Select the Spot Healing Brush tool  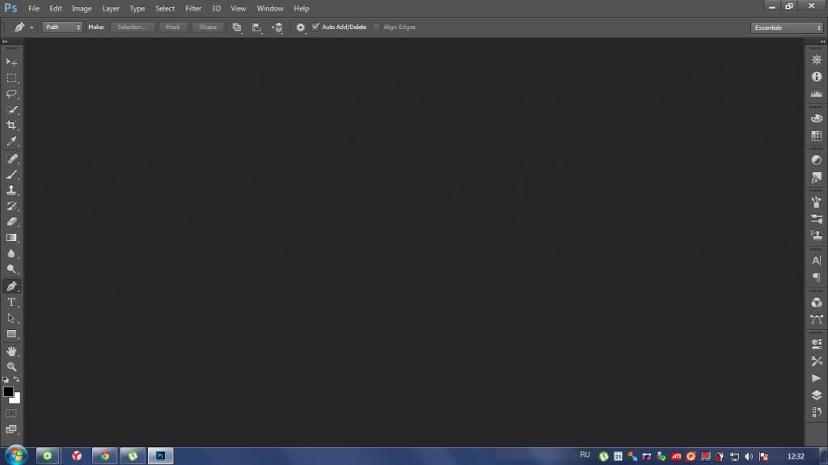pyautogui.click(x=11, y=159)
